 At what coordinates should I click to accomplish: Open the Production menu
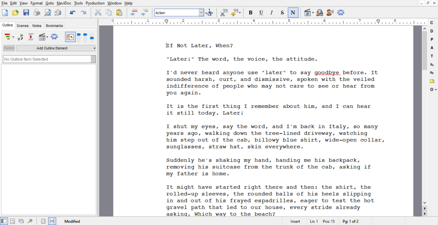[95, 3]
